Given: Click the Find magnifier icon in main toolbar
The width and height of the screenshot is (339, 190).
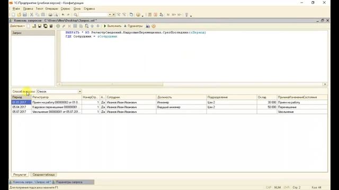Looking at the screenshot, I should (75, 15).
